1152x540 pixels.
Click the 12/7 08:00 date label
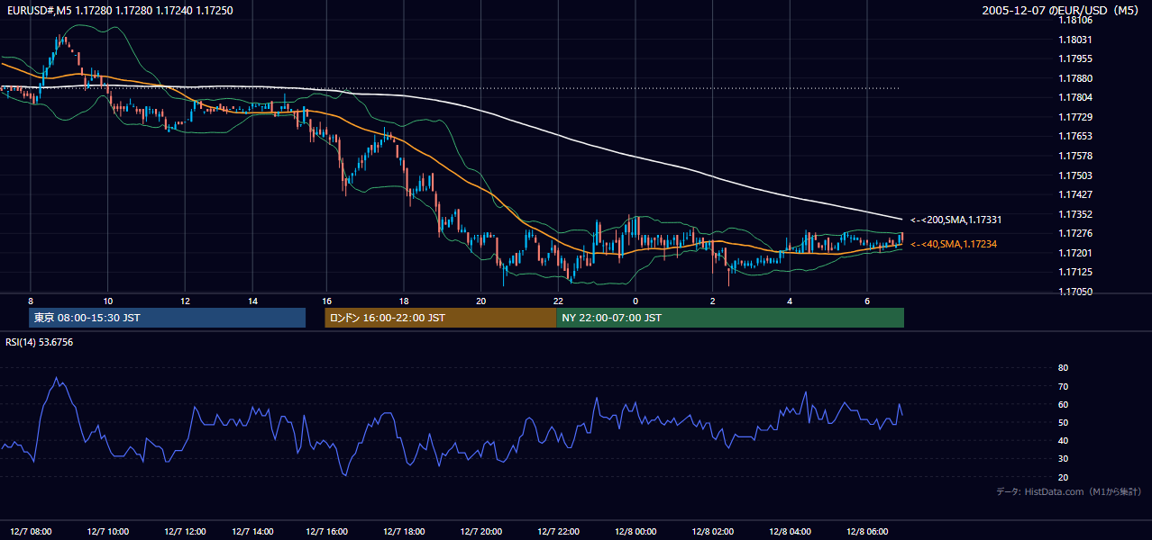pos(31,532)
